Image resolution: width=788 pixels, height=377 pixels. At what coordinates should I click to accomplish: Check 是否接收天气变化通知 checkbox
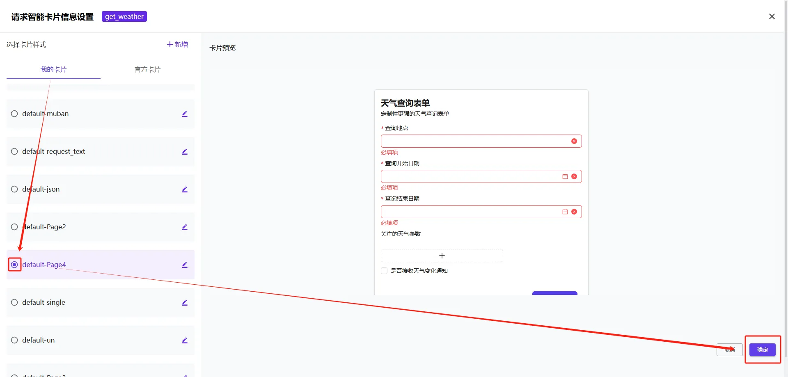[384, 271]
